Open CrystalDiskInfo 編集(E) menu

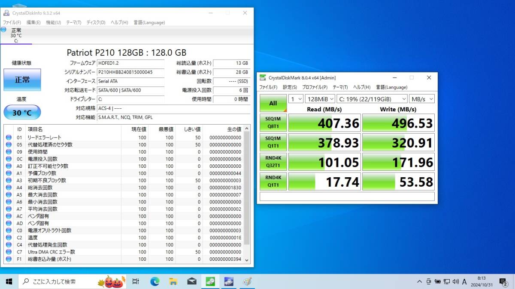click(33, 22)
